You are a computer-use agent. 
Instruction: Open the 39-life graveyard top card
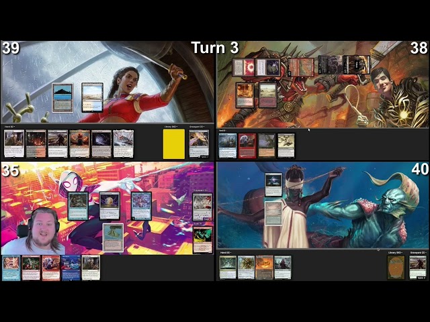(x=199, y=144)
